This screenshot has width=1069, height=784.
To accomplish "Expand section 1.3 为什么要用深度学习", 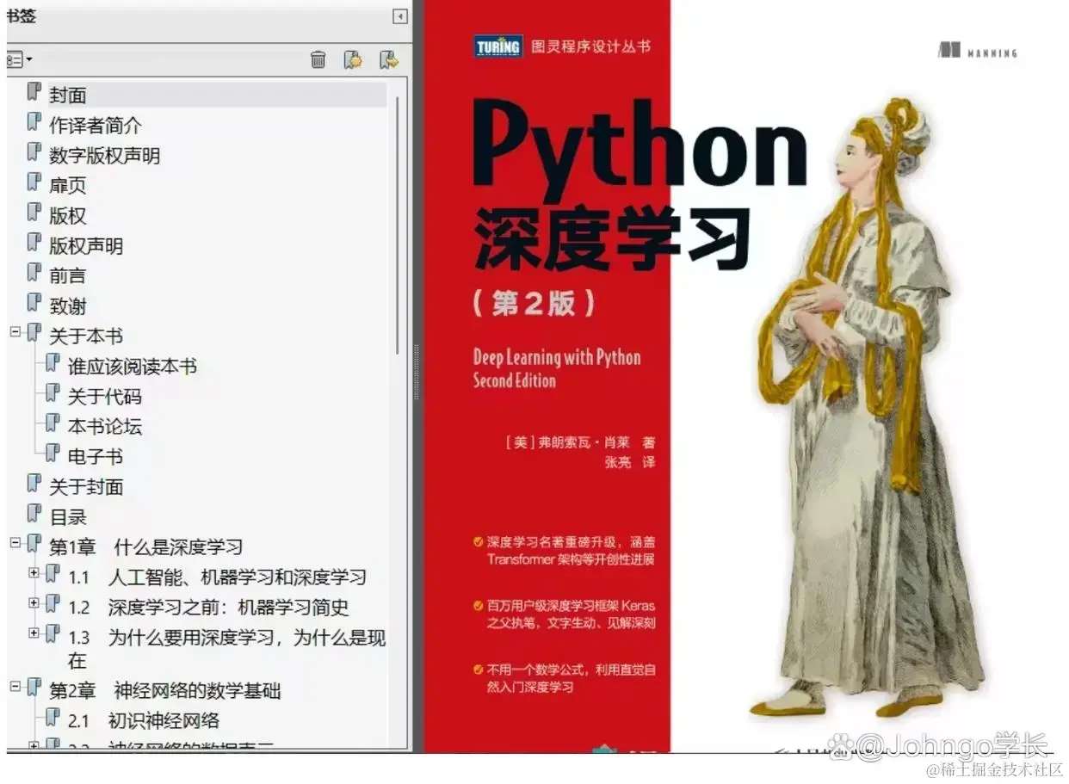I will coord(34,633).
